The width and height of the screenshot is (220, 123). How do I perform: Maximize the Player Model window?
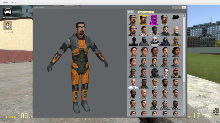[179, 7]
